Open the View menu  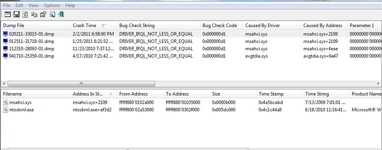click(33, 5)
